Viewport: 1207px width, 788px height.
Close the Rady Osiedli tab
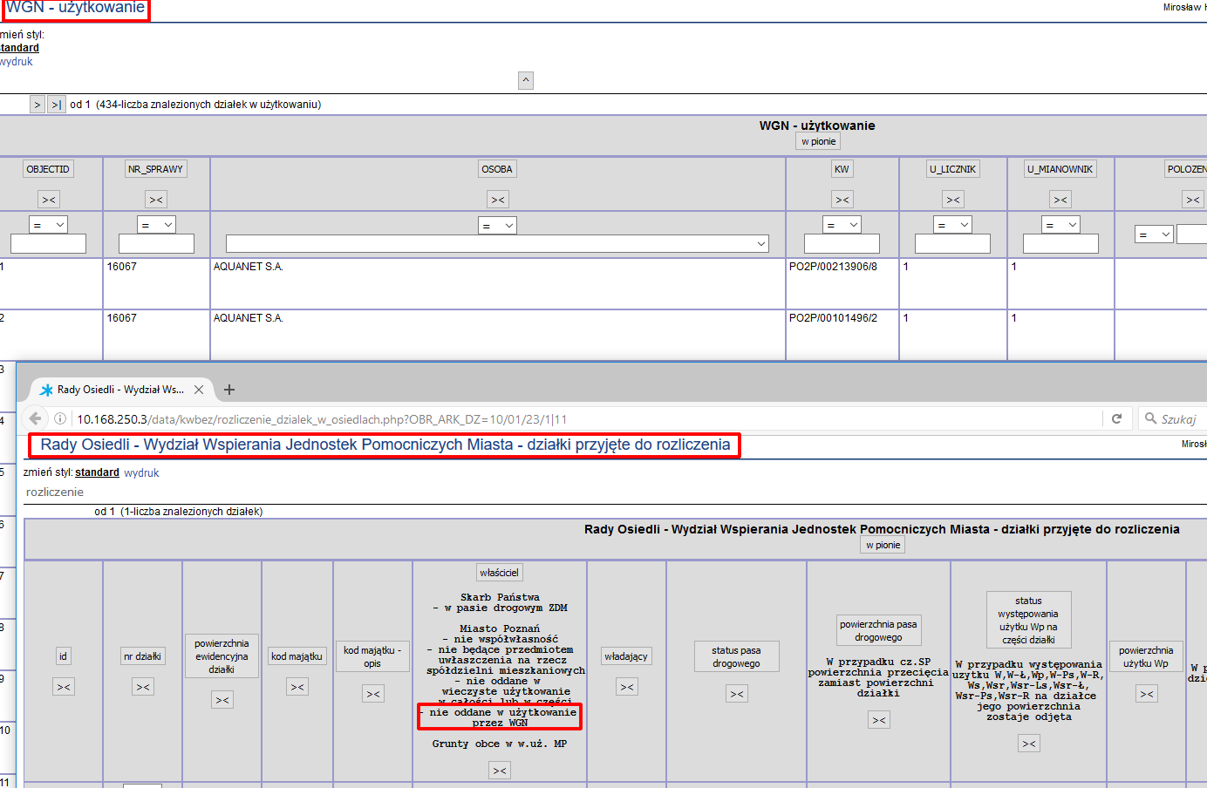(x=199, y=390)
